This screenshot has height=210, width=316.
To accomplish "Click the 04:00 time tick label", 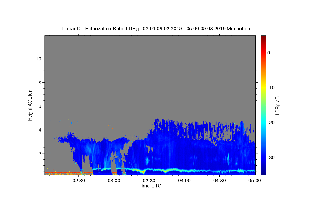I will pyautogui.click(x=184, y=181).
